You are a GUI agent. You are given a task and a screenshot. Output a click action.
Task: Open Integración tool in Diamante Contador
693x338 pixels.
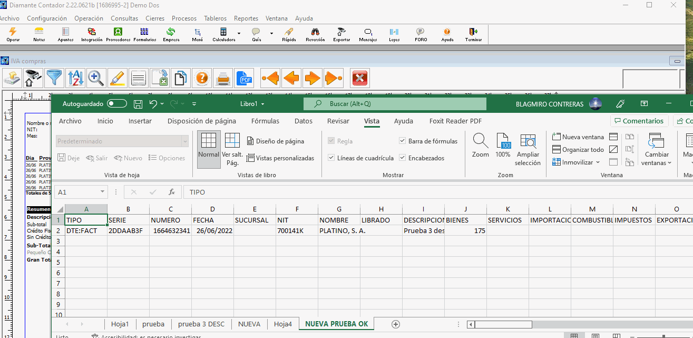[92, 35]
